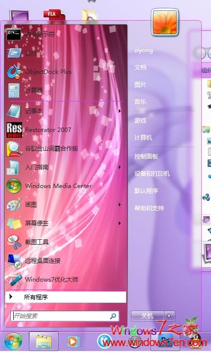Open 设备和打印机 (Devices and Printers)

(x=152, y=174)
